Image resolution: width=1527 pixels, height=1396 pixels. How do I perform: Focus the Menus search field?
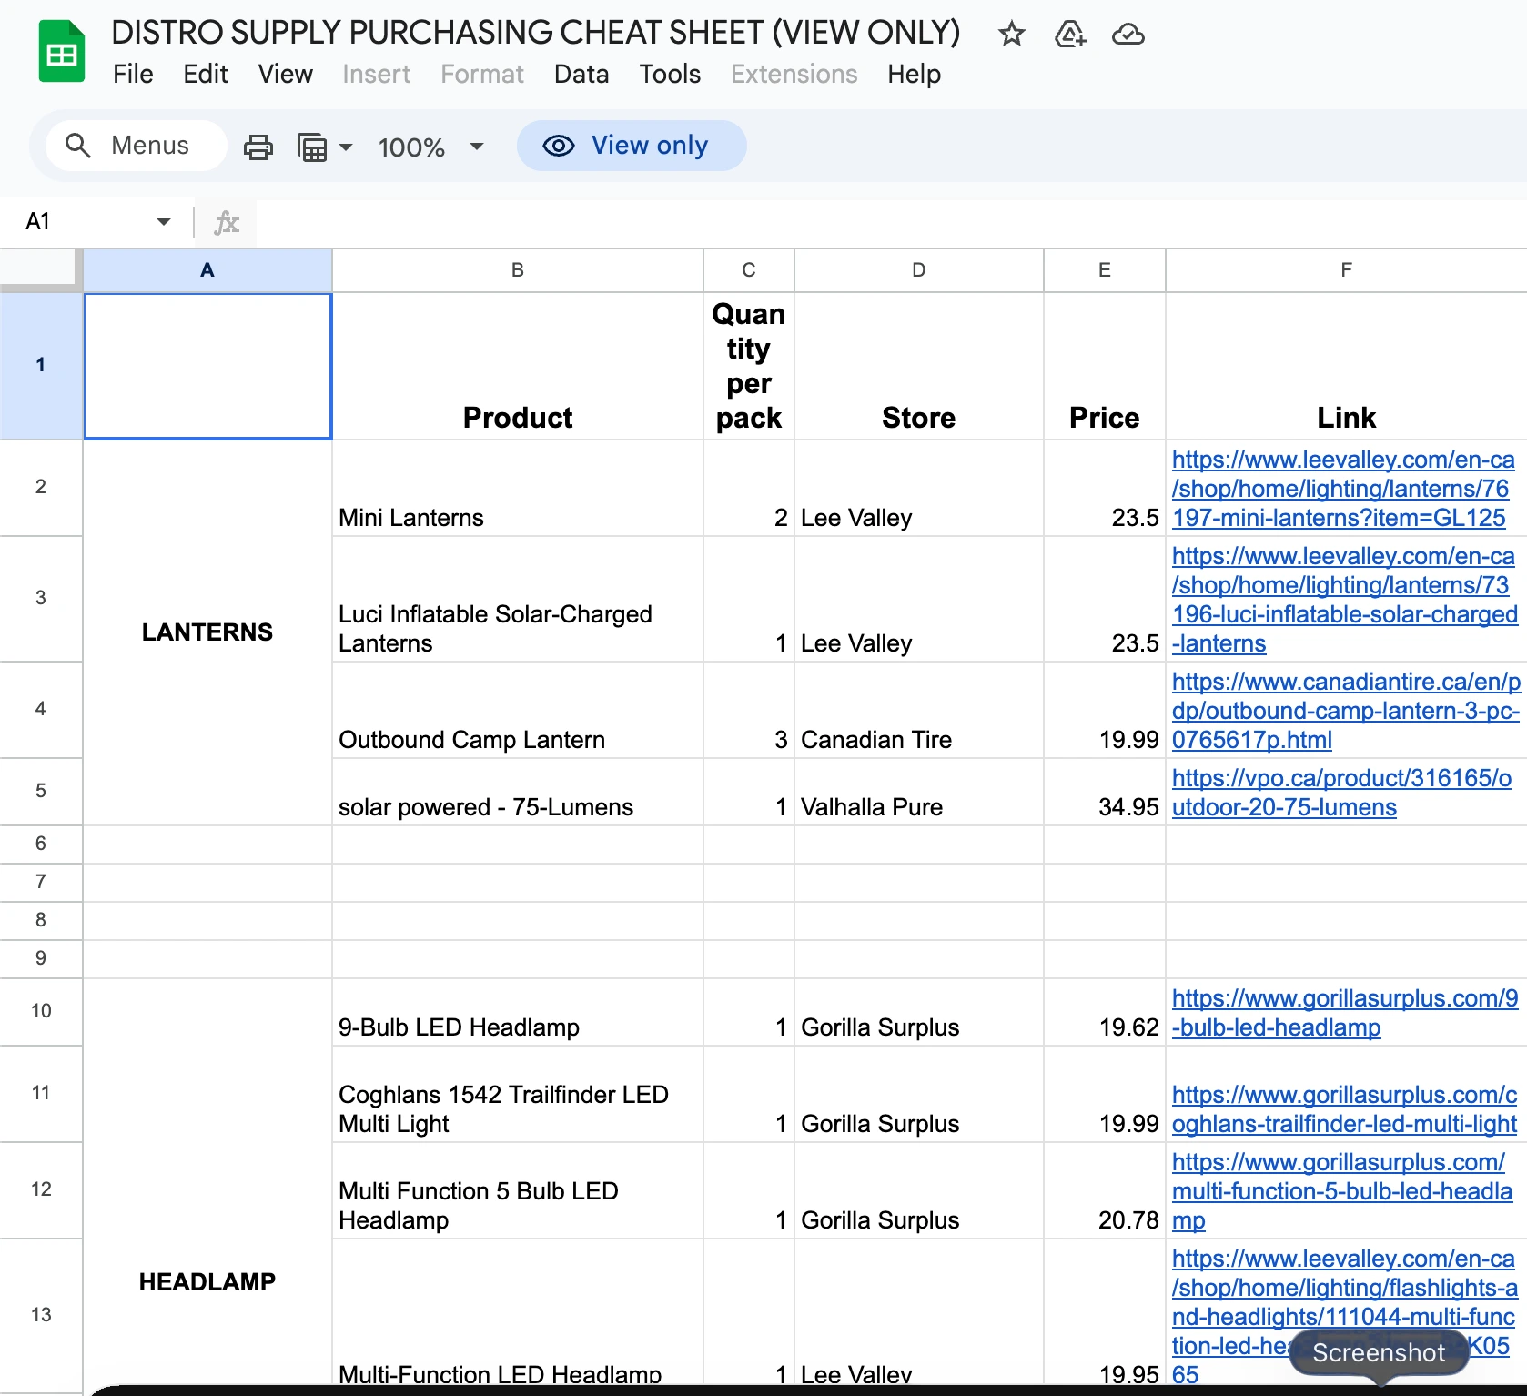coord(137,146)
